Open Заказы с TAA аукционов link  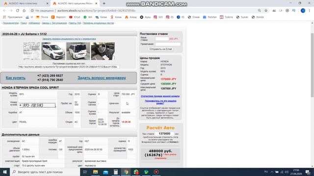pyautogui.click(x=54, y=23)
